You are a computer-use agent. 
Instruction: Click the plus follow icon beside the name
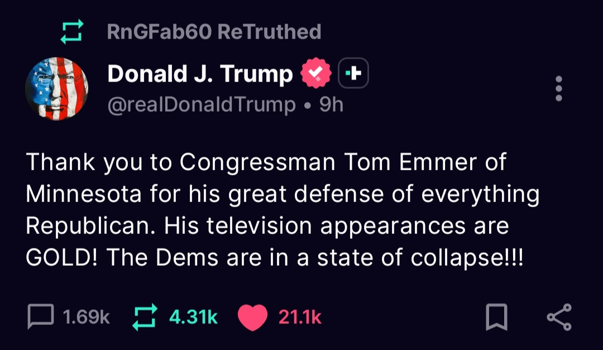353,73
